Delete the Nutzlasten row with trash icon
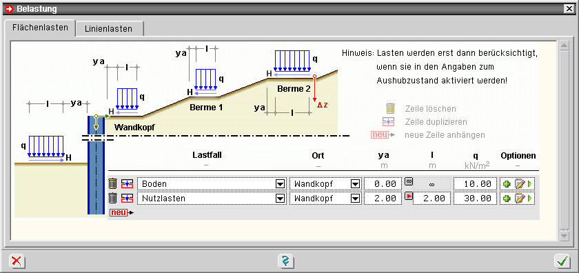 112,199
